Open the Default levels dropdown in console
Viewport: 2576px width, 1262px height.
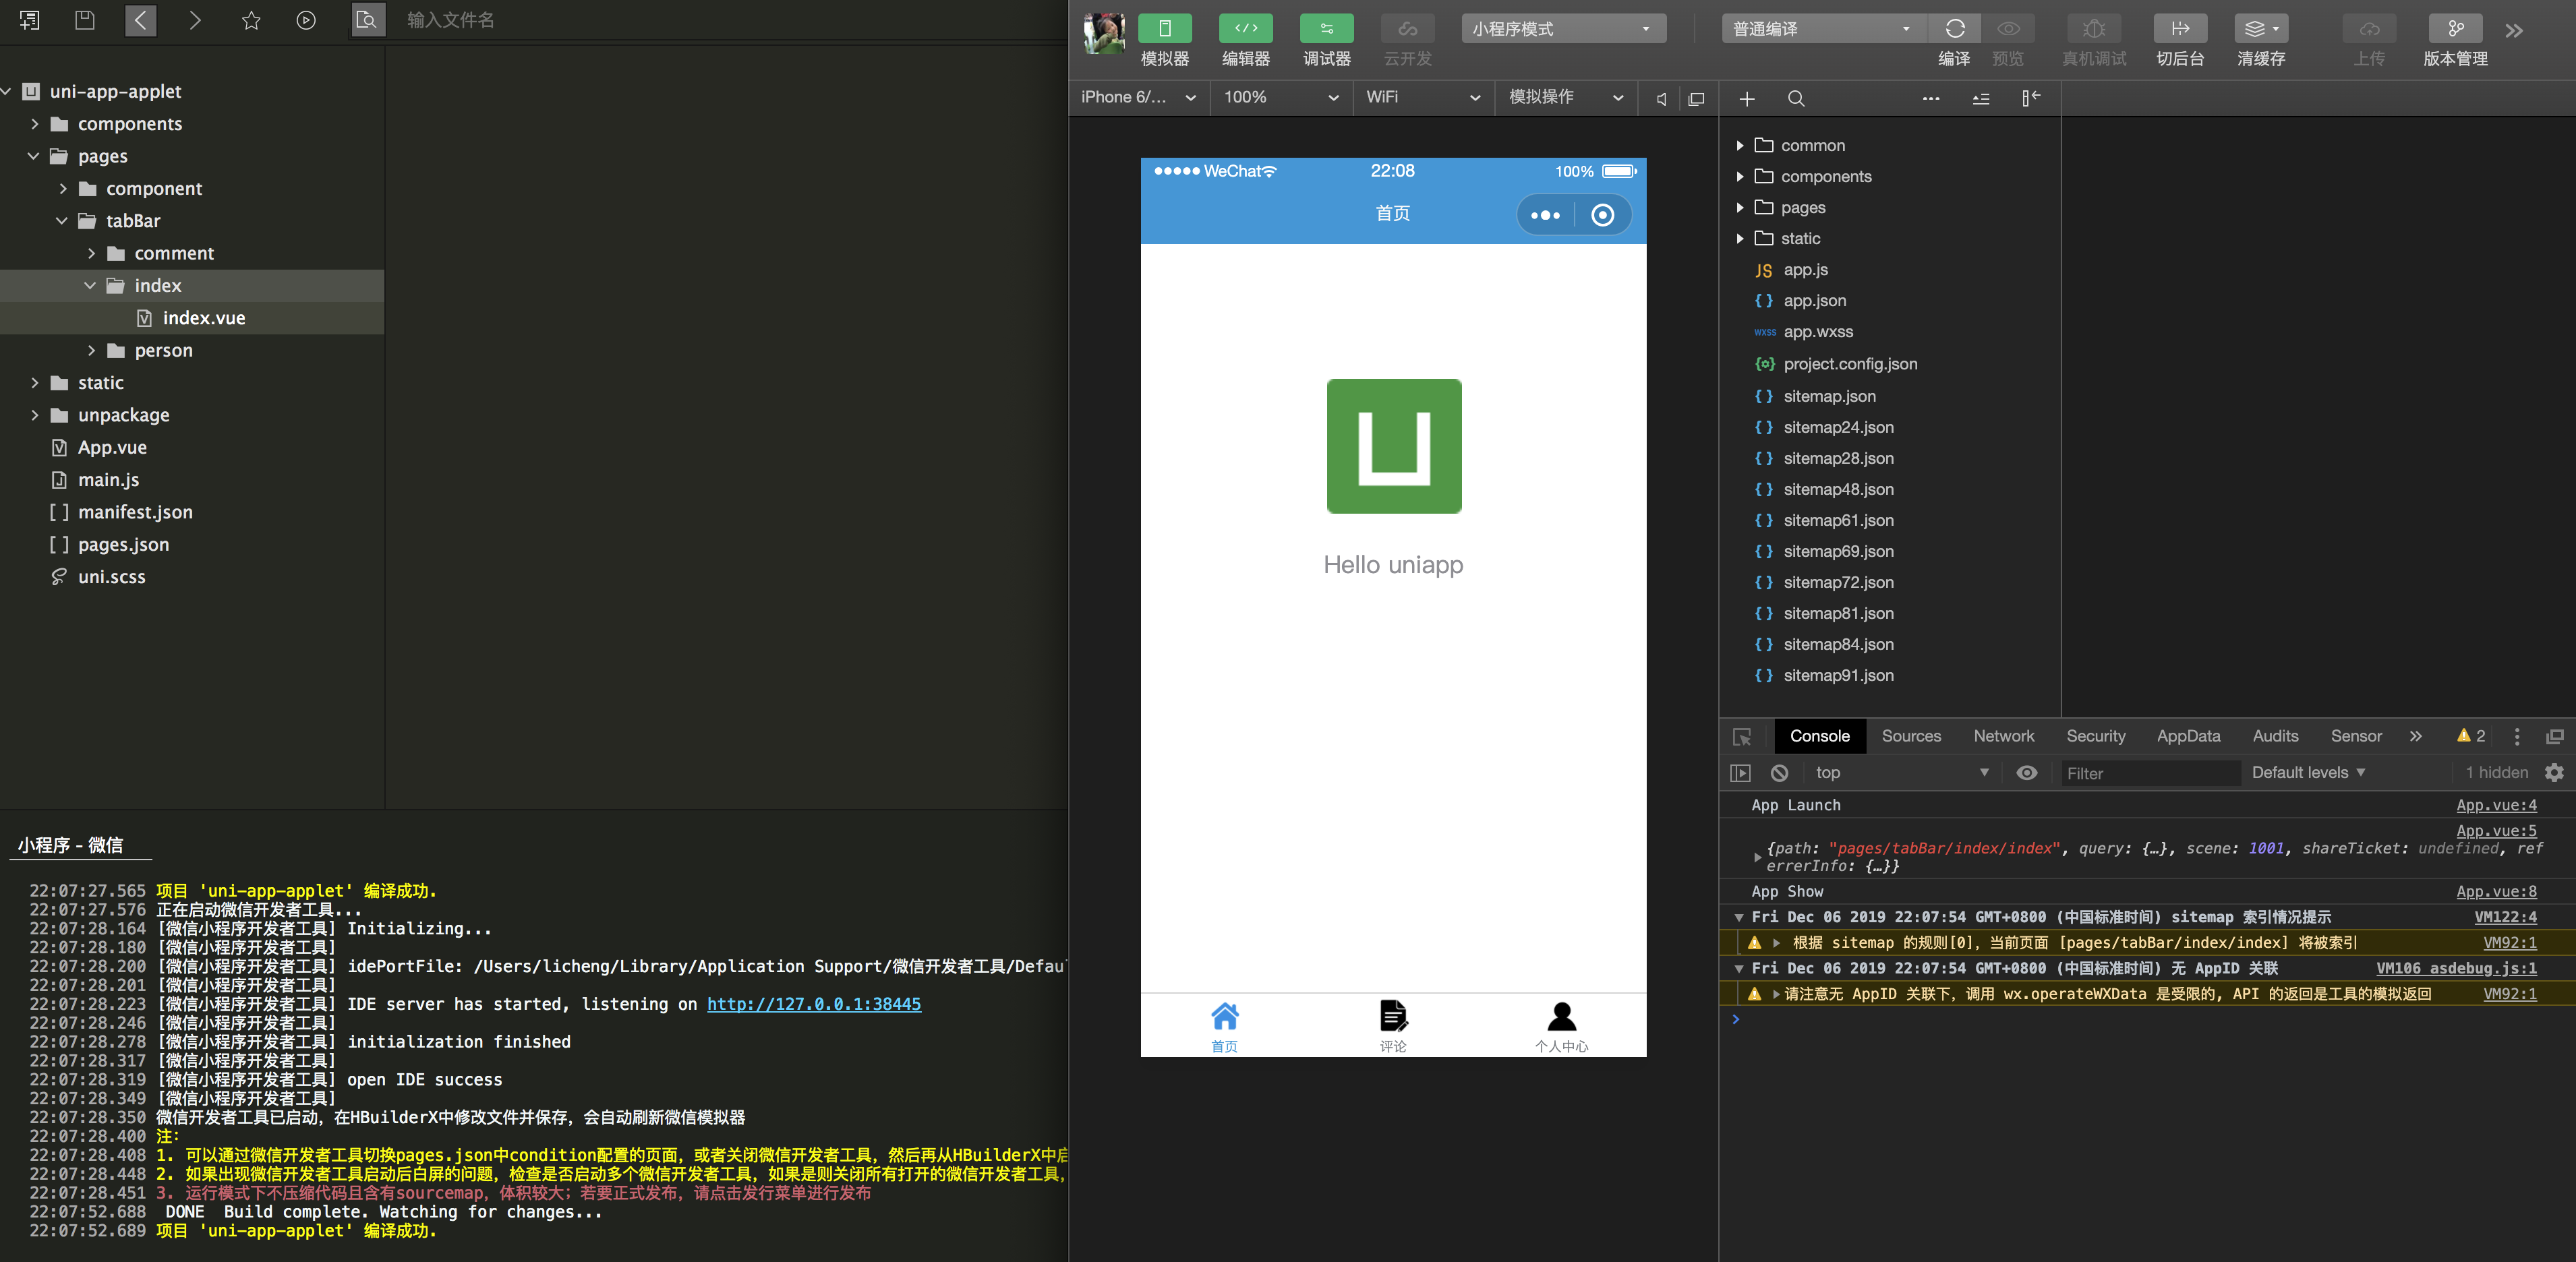(2308, 772)
